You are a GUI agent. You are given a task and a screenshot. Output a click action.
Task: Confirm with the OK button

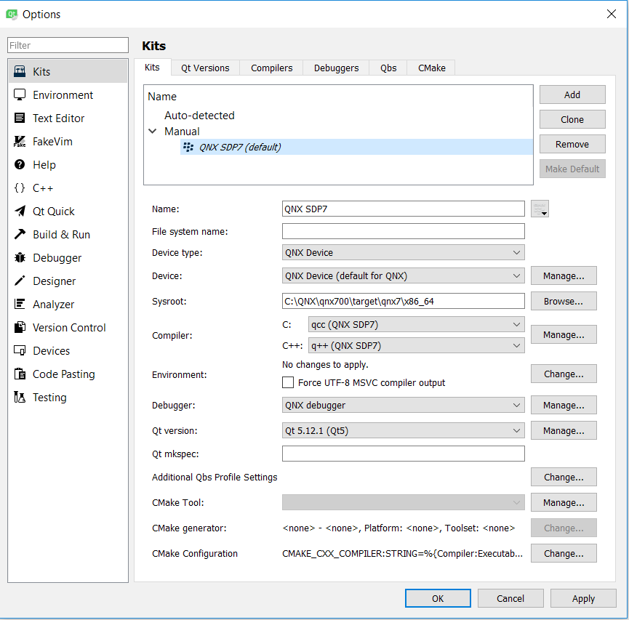coord(438,598)
